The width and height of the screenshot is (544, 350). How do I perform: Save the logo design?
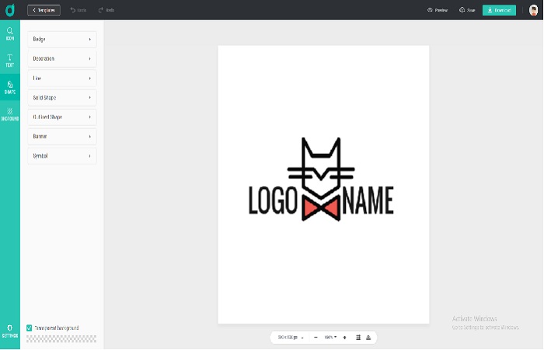coord(467,10)
